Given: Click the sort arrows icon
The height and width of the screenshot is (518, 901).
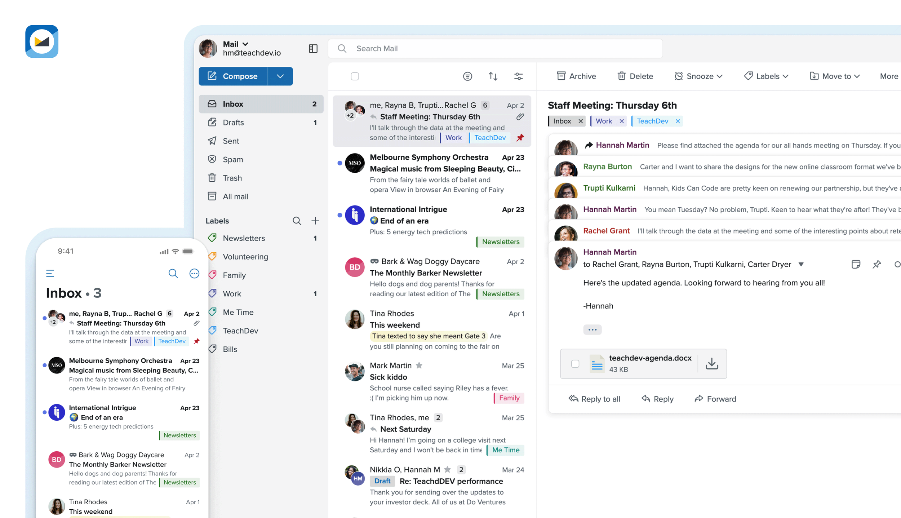Looking at the screenshot, I should pyautogui.click(x=493, y=76).
